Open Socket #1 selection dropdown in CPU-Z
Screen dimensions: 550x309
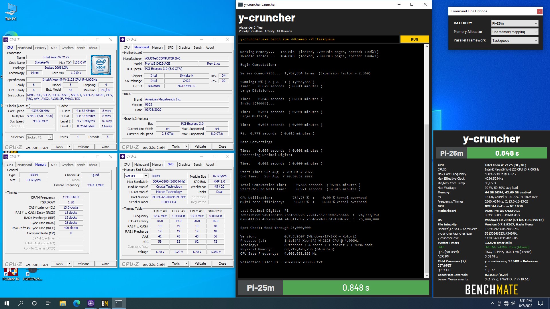(x=40, y=137)
